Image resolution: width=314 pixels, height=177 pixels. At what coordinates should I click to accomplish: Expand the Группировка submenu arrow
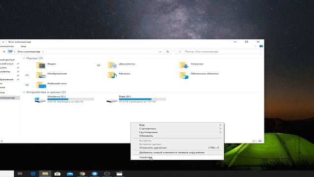click(220, 132)
